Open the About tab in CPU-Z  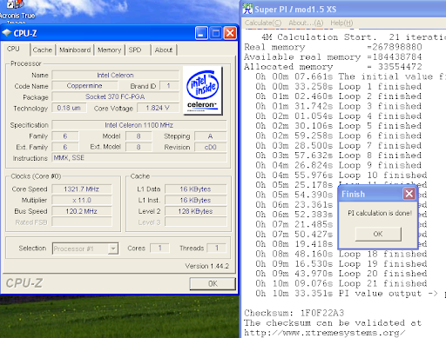(164, 50)
